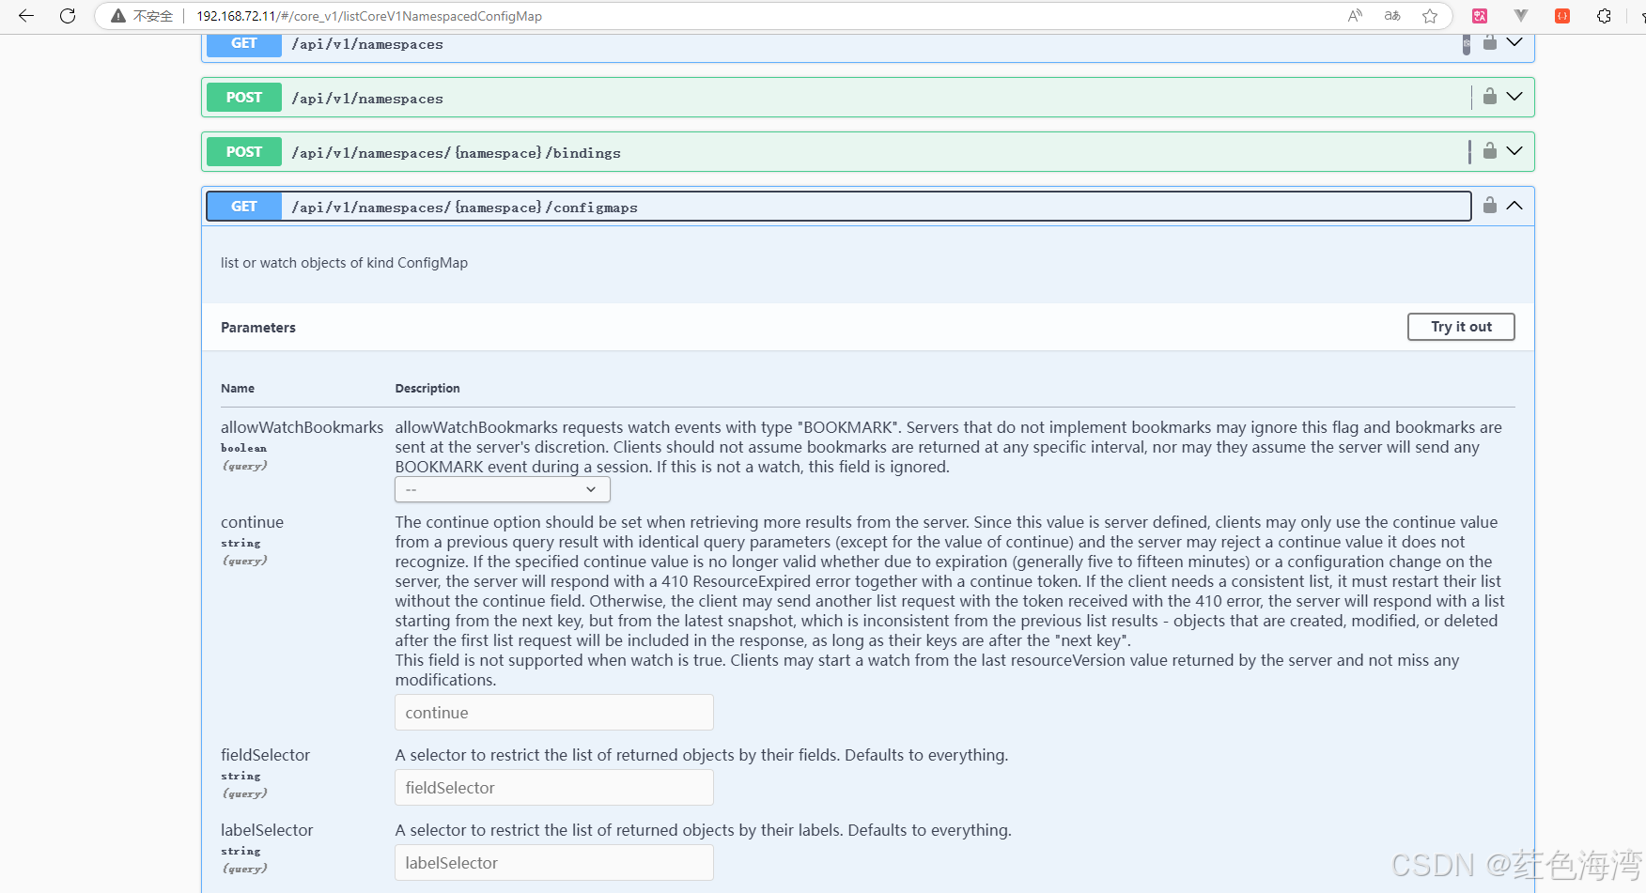Click the continue input field
Screen dimensions: 1646x893
(554, 713)
